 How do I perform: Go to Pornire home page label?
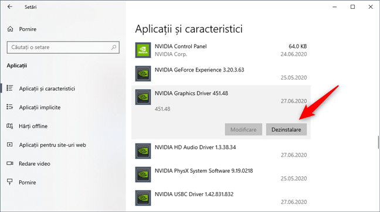coord(28,29)
